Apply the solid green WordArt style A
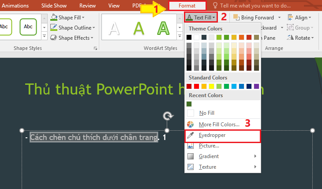The image size is (322, 189). [139, 28]
